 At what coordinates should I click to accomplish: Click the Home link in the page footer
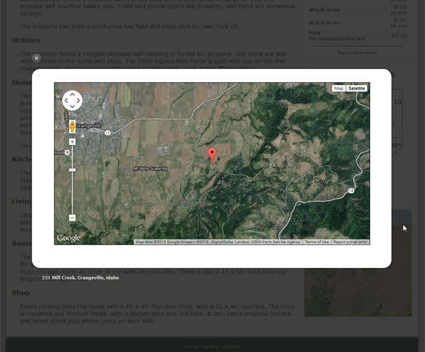coord(191,347)
